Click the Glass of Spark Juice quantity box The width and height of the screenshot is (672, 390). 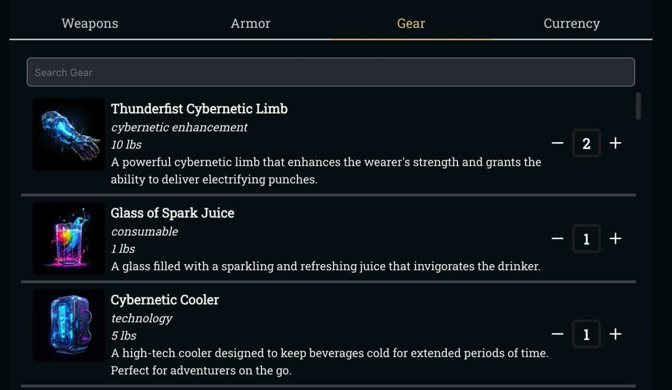pyautogui.click(x=586, y=239)
